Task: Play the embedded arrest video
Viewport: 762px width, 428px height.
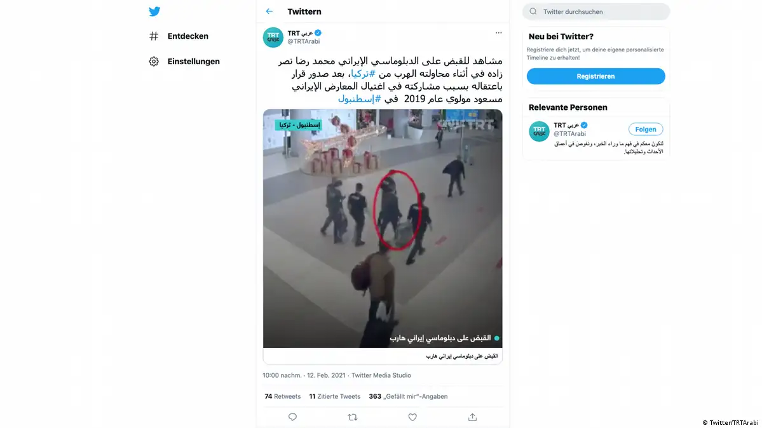Action: click(383, 229)
